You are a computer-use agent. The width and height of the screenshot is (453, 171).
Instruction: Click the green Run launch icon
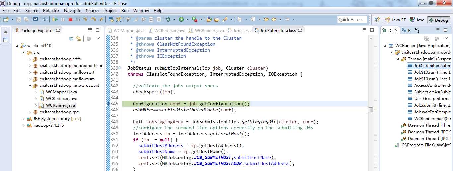click(181, 19)
